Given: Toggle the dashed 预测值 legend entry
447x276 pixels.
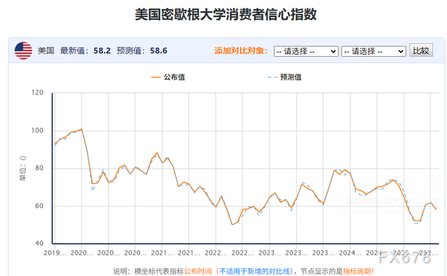Looking at the screenshot, I should click(x=285, y=77).
